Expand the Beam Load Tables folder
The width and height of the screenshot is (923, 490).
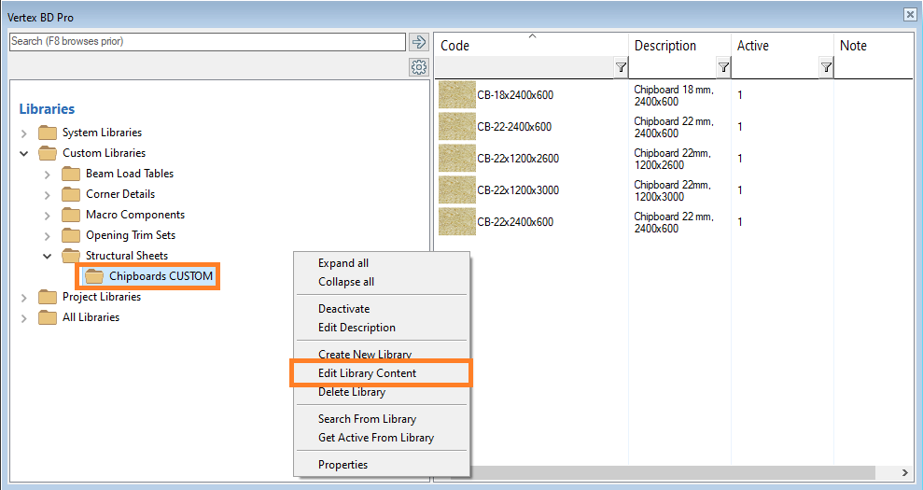(x=48, y=174)
